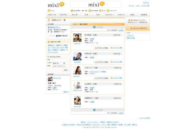Click 矢野太郎's add-to-list icon link
The image size is (196, 130).
tap(116, 62)
